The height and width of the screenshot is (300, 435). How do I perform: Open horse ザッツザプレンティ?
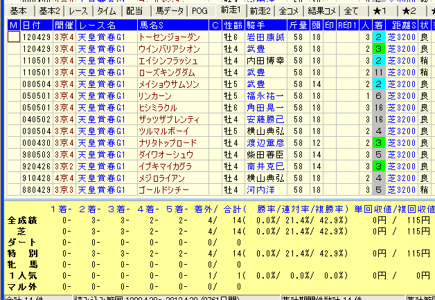[x=169, y=120]
